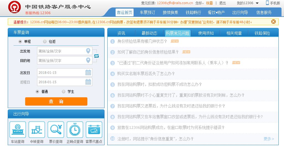This screenshot has width=284, height=149.
Task: Open the 铁路畅行 nav item
Action: 194,12
